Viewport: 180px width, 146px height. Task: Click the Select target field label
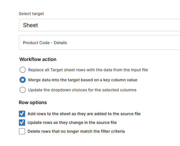pos(31,14)
